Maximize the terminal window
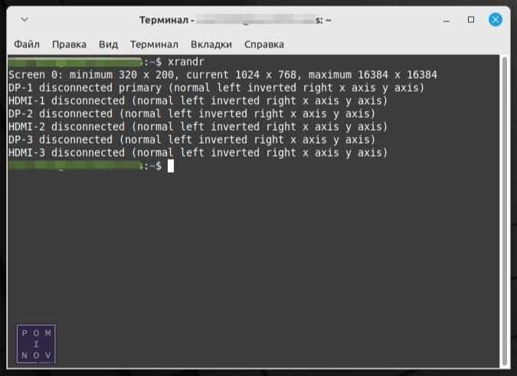The height and width of the screenshot is (376, 517). [471, 20]
